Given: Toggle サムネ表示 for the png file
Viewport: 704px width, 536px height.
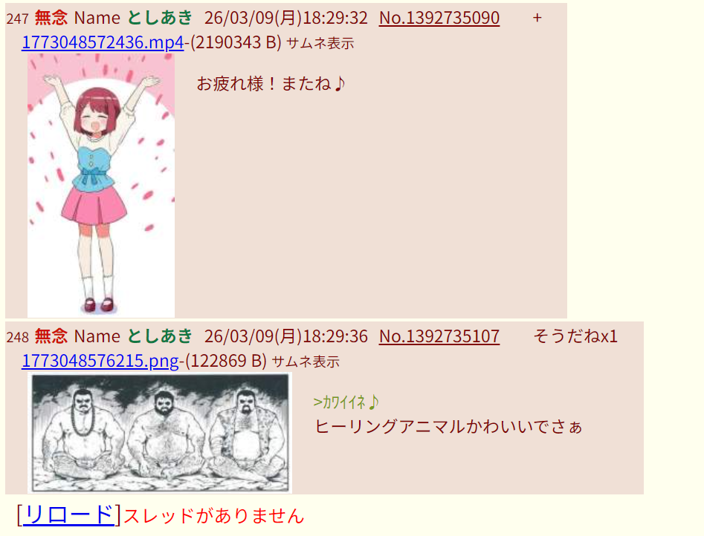Looking at the screenshot, I should click(306, 362).
